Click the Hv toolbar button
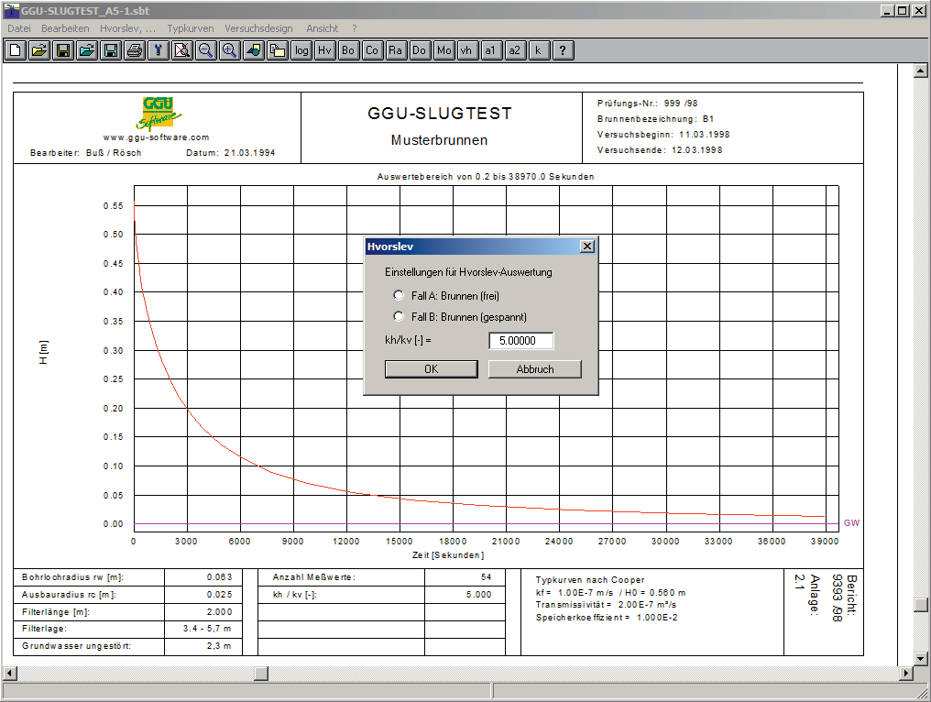Screen dimensions: 931x702 click(324, 50)
